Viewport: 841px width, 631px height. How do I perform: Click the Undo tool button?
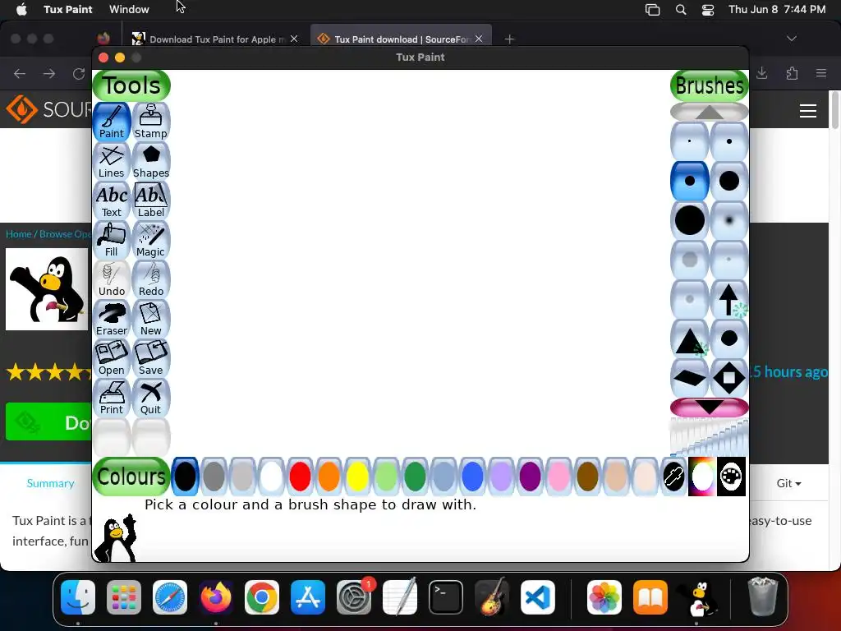click(x=112, y=279)
